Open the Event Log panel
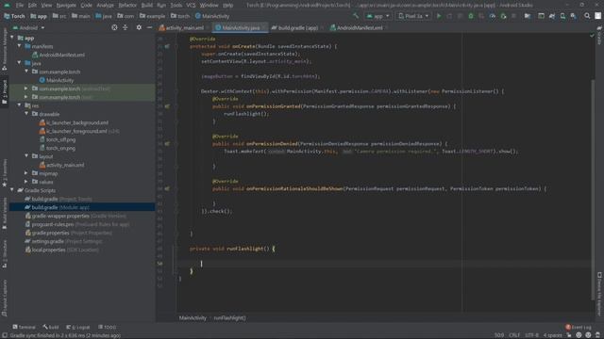604x339 pixels. pyautogui.click(x=579, y=327)
